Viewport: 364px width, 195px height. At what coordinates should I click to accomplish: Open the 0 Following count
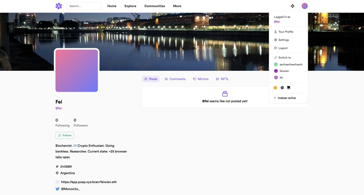point(62,123)
